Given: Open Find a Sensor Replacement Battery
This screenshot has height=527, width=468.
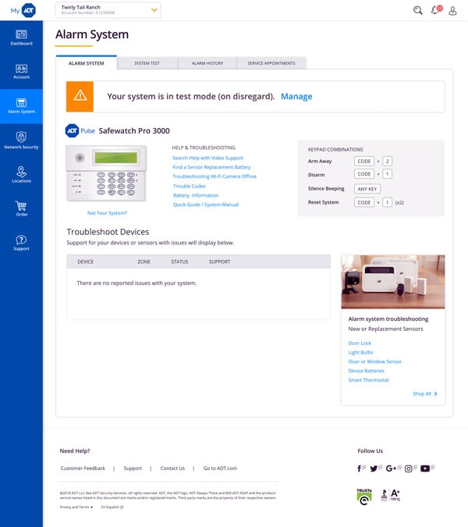Looking at the screenshot, I should (x=211, y=167).
